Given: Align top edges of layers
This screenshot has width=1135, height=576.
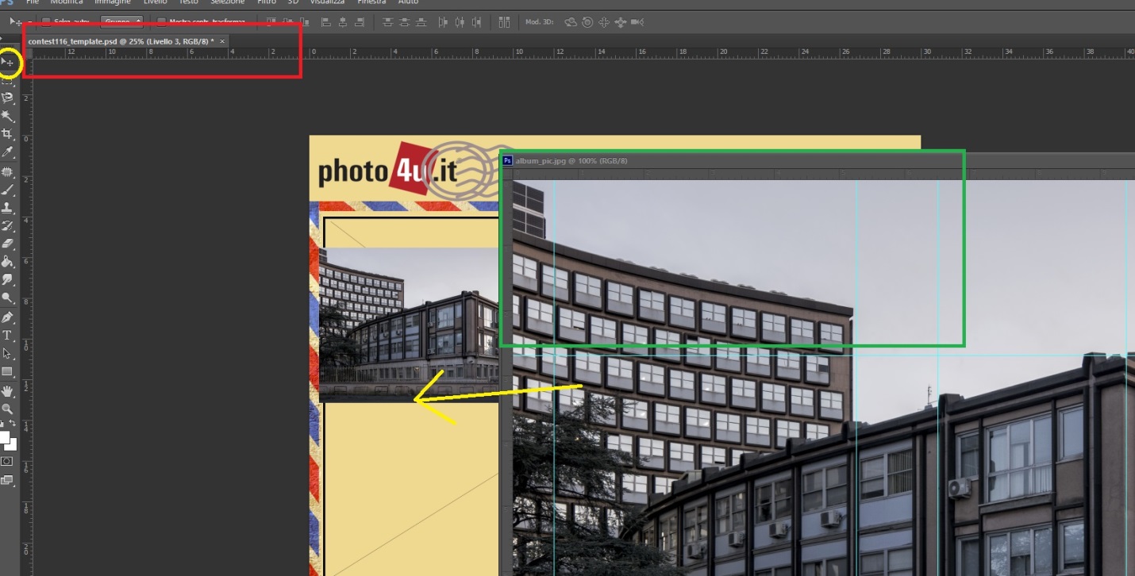Looking at the screenshot, I should tap(271, 21).
